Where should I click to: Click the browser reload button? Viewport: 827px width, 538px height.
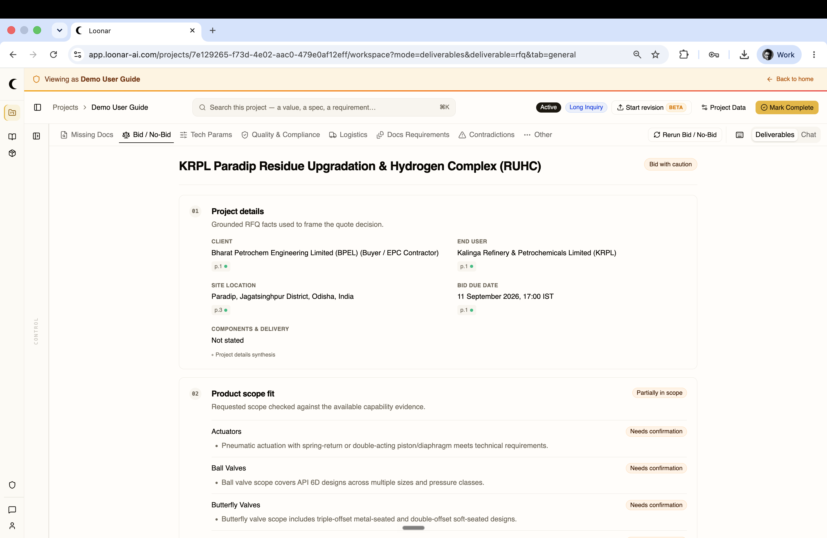53,55
